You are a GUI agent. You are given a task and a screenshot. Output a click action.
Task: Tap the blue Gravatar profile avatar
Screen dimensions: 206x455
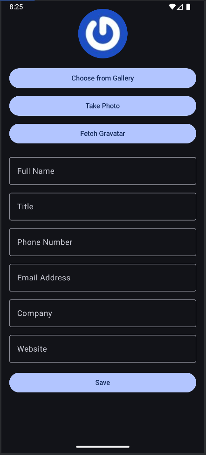point(103,34)
